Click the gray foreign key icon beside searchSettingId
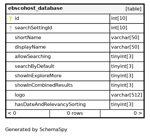The height and width of the screenshot is (136, 150). pyautogui.click(x=10, y=28)
